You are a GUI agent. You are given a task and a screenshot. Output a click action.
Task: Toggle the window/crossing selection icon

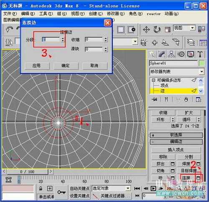tap(131, 30)
